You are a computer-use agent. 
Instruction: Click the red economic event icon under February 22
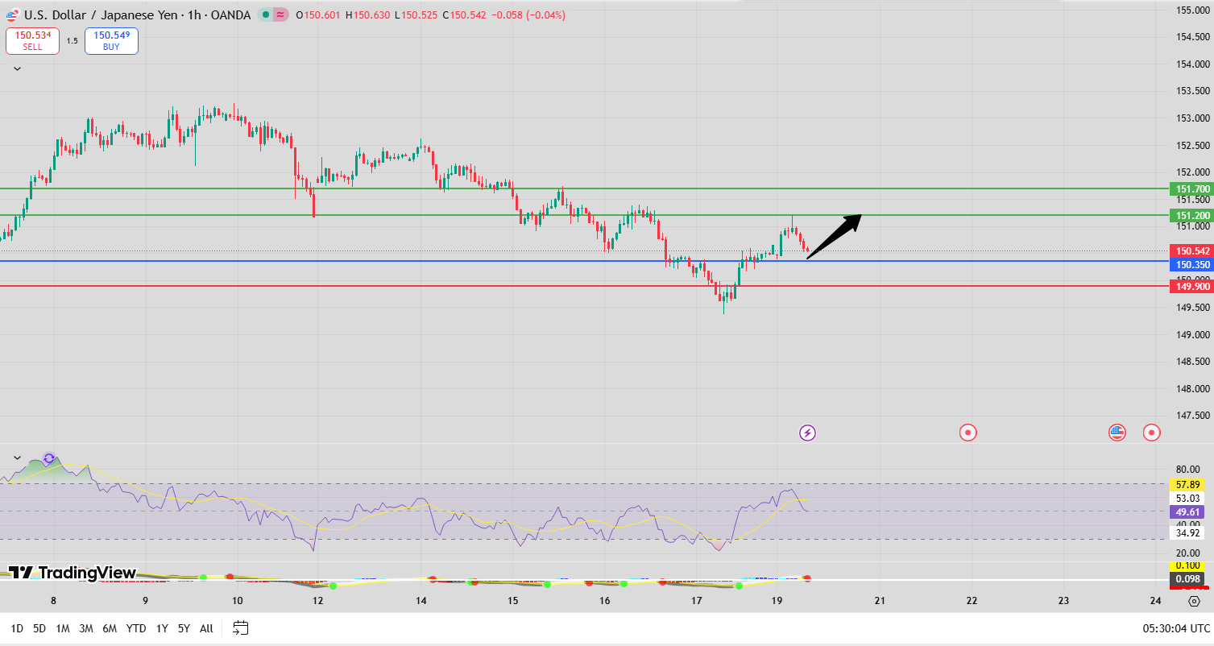coord(968,433)
